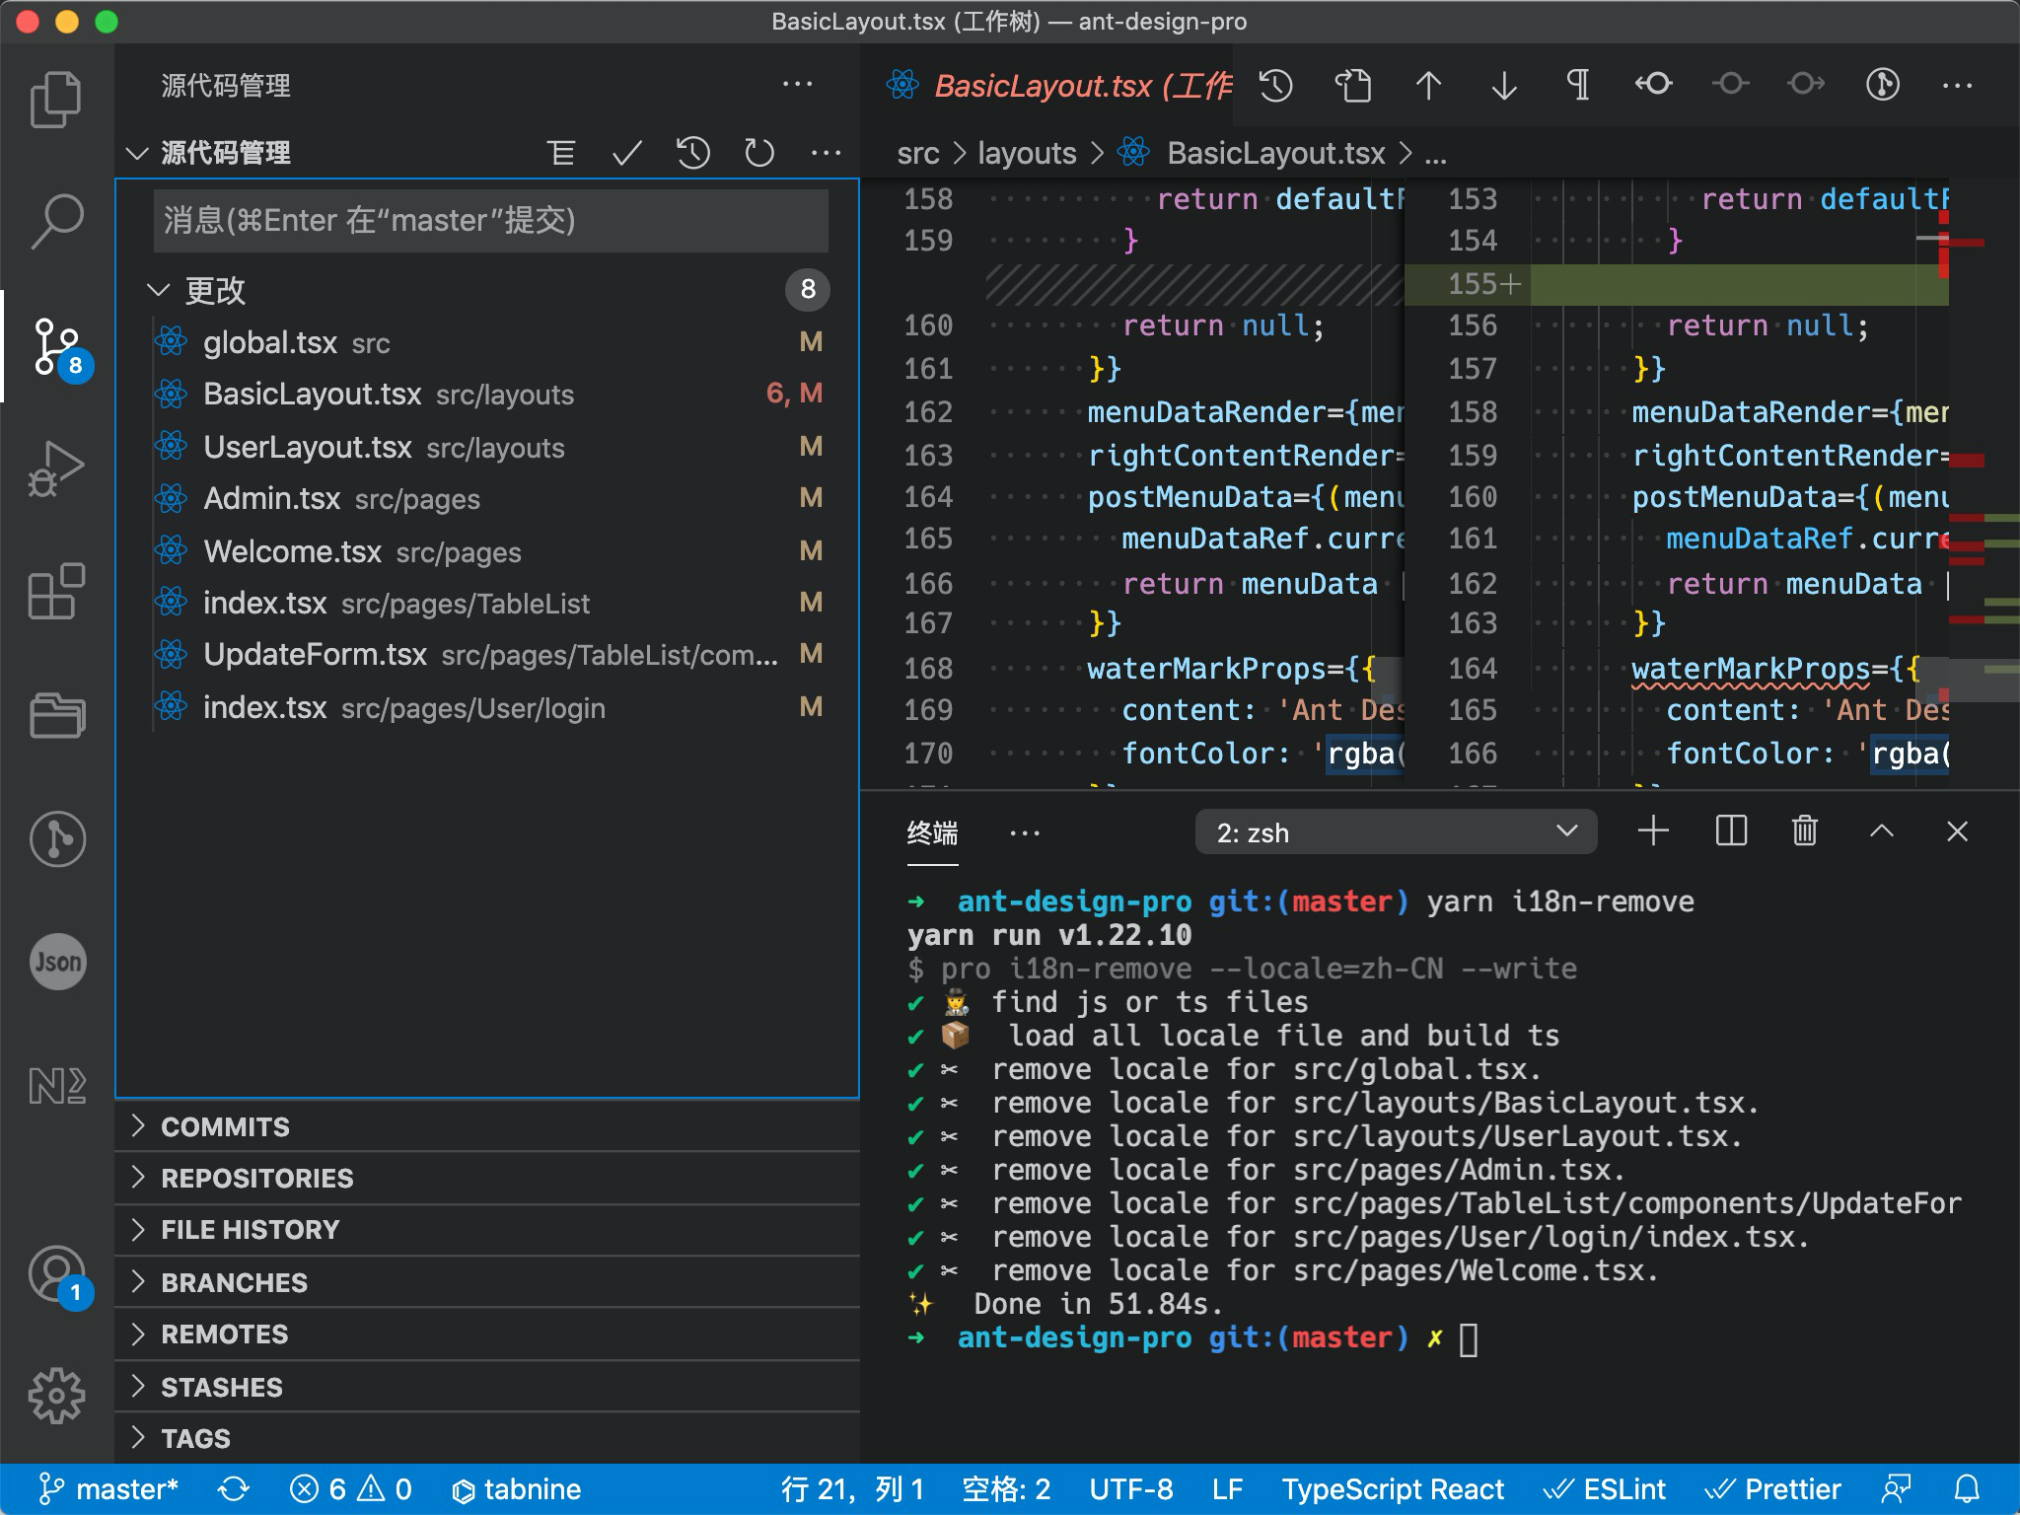Open the Run and Debug view
2020x1515 pixels.
(57, 469)
